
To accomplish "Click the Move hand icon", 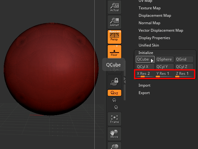I will 114,134.
